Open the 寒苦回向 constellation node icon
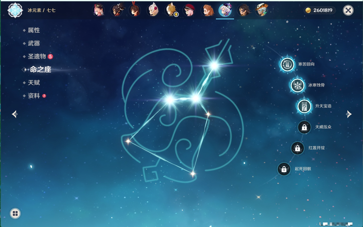Screen dimensions: 363x227 [287, 64]
